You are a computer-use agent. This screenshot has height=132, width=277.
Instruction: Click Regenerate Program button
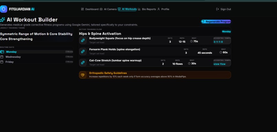(216, 22)
